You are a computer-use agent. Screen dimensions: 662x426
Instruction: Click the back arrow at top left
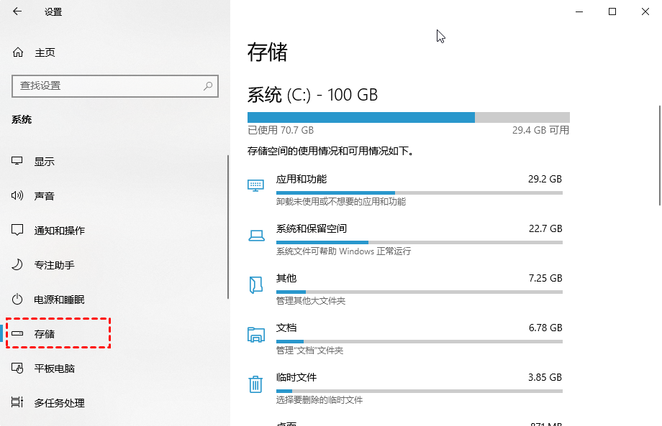tap(17, 11)
